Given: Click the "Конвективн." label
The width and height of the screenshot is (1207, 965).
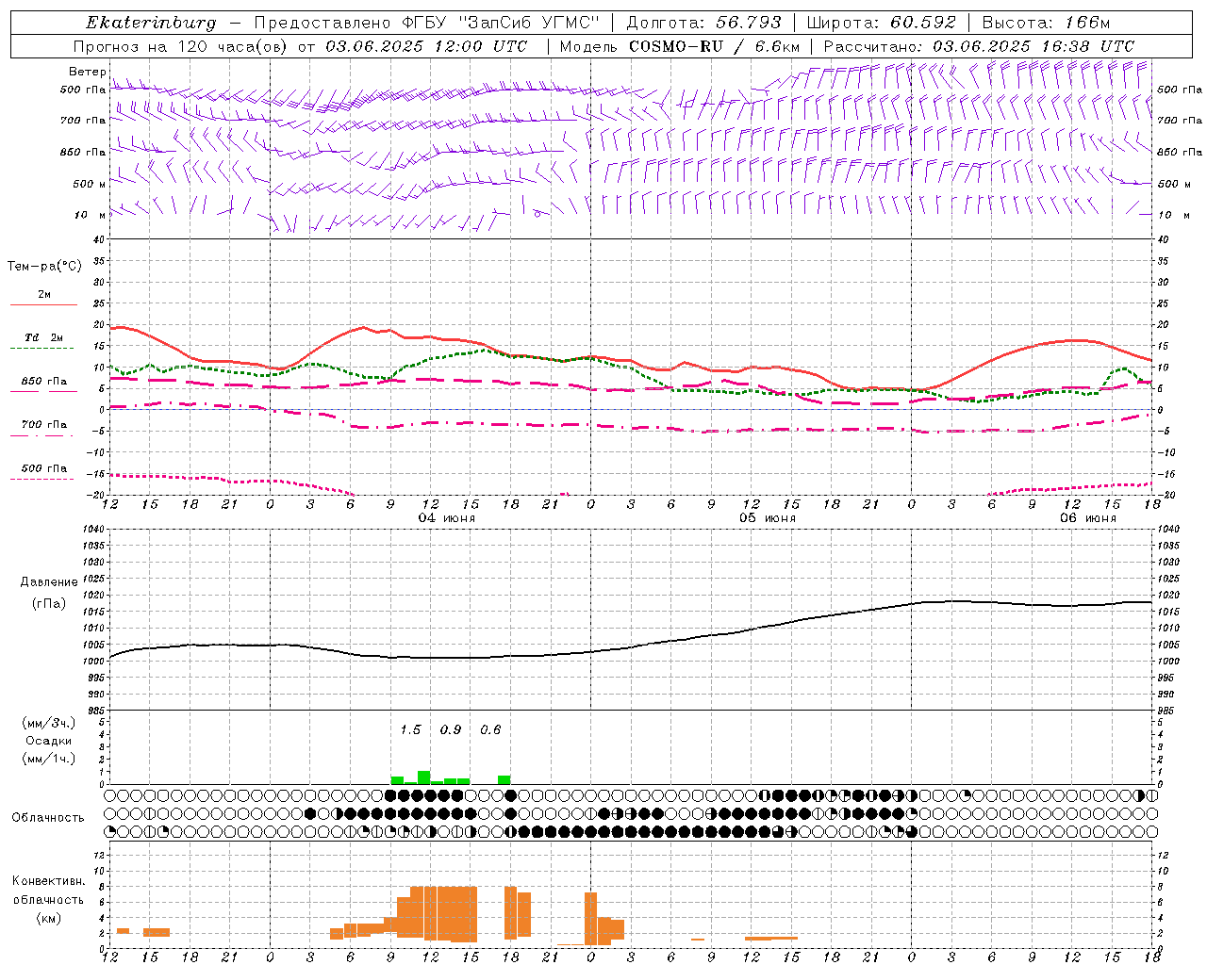Looking at the screenshot, I should [x=49, y=881].
